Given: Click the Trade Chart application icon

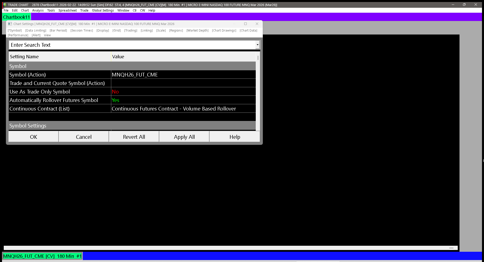Looking at the screenshot, I should (x=4, y=5).
